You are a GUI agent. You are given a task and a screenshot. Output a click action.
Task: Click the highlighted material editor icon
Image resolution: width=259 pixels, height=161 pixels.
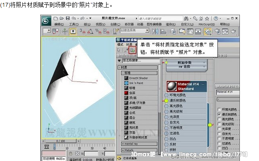(x=208, y=31)
